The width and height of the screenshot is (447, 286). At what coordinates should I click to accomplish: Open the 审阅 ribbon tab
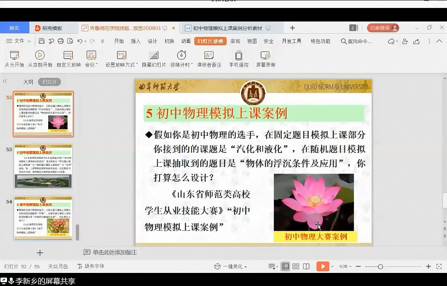[235, 41]
